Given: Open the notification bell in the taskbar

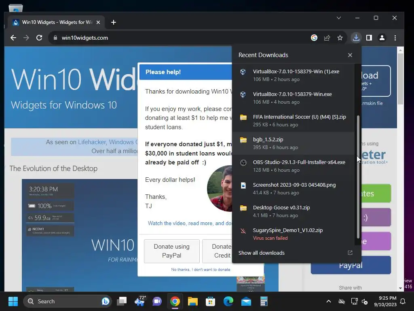Looking at the screenshot, I should click(x=403, y=301).
